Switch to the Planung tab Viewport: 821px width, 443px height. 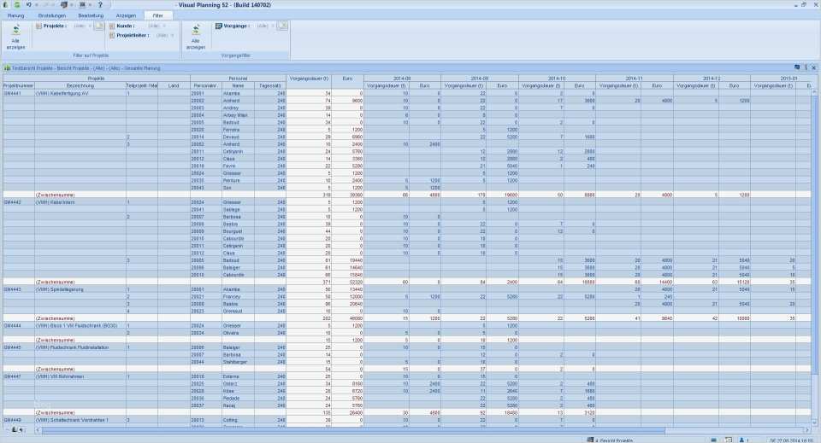coord(15,15)
